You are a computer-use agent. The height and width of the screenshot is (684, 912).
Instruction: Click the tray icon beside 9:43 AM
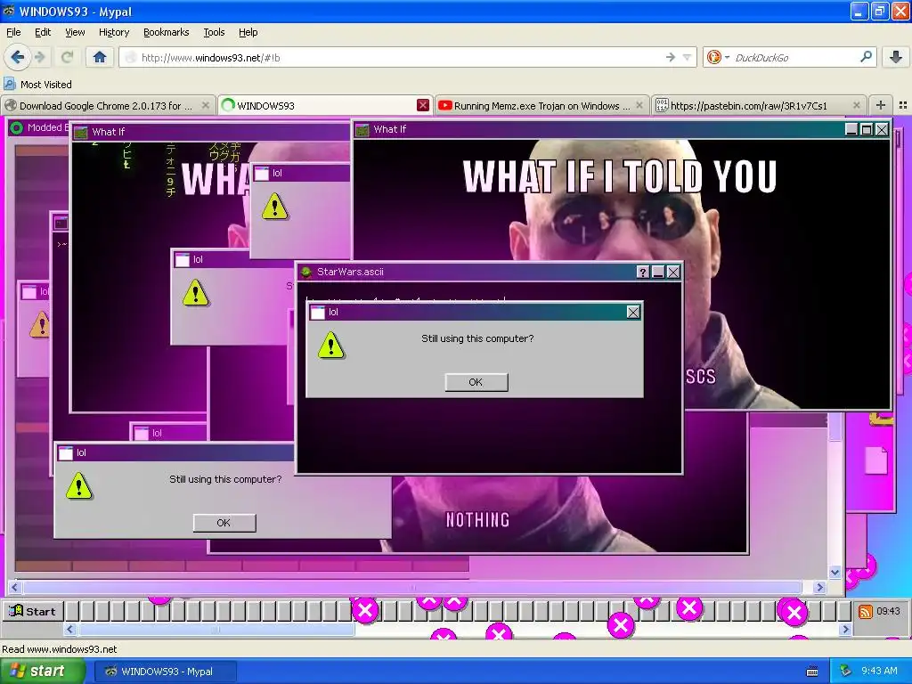pyautogui.click(x=846, y=672)
